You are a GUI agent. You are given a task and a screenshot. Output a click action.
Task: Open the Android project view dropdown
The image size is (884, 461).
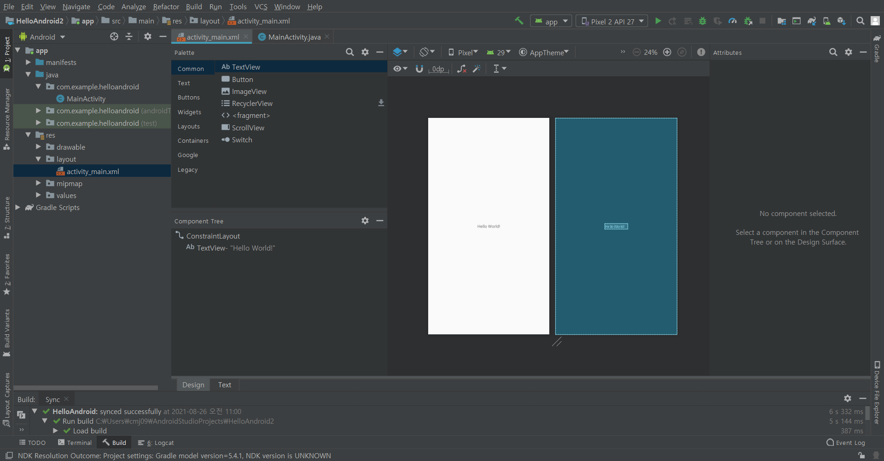pos(42,37)
